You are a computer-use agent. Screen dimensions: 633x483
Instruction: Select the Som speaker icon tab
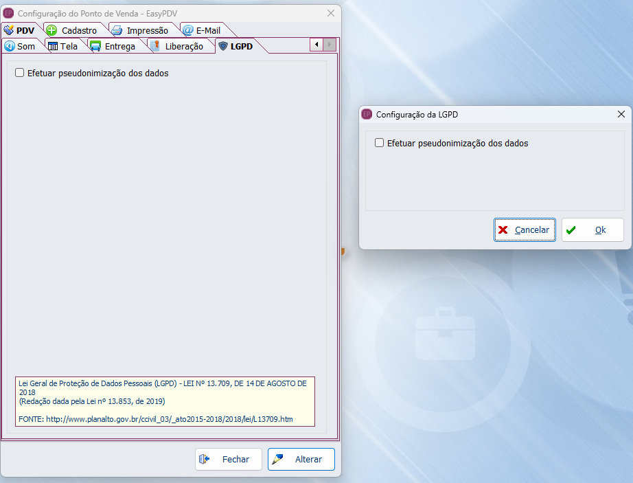(20, 46)
